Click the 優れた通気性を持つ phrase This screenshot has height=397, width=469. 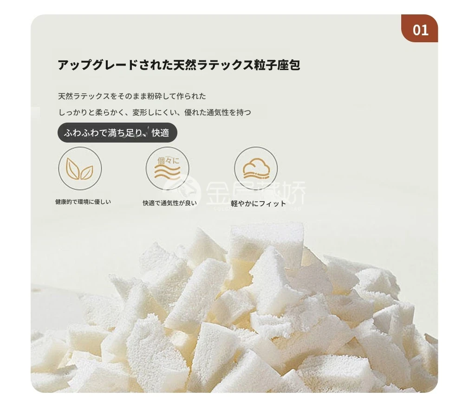pos(218,112)
